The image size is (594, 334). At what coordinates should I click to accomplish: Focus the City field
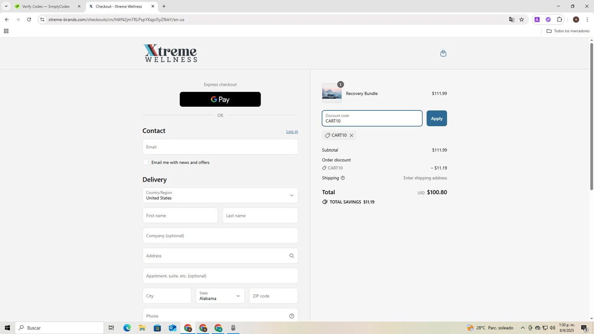pos(167,296)
